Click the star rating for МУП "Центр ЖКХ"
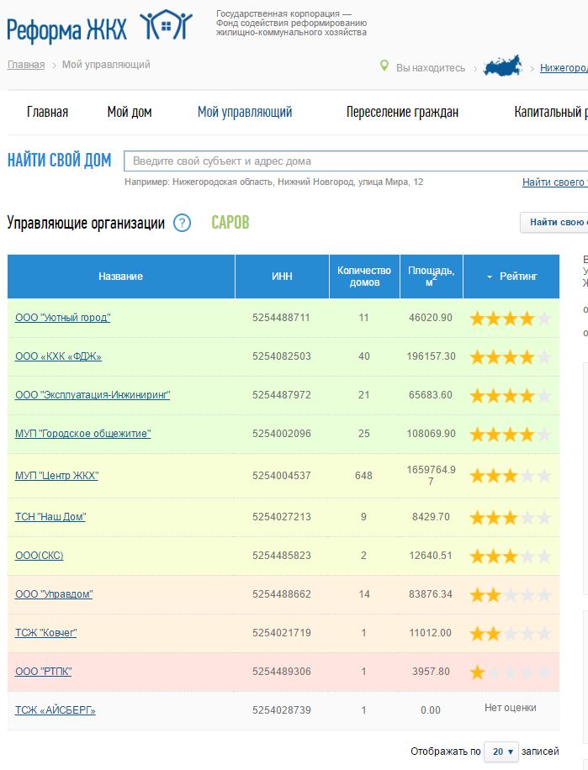This screenshot has width=588, height=770. coord(510,476)
